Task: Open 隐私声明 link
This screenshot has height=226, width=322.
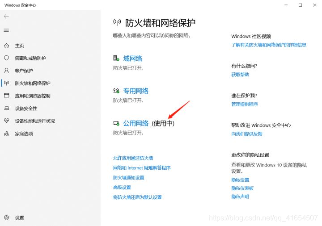Action: pos(240,197)
